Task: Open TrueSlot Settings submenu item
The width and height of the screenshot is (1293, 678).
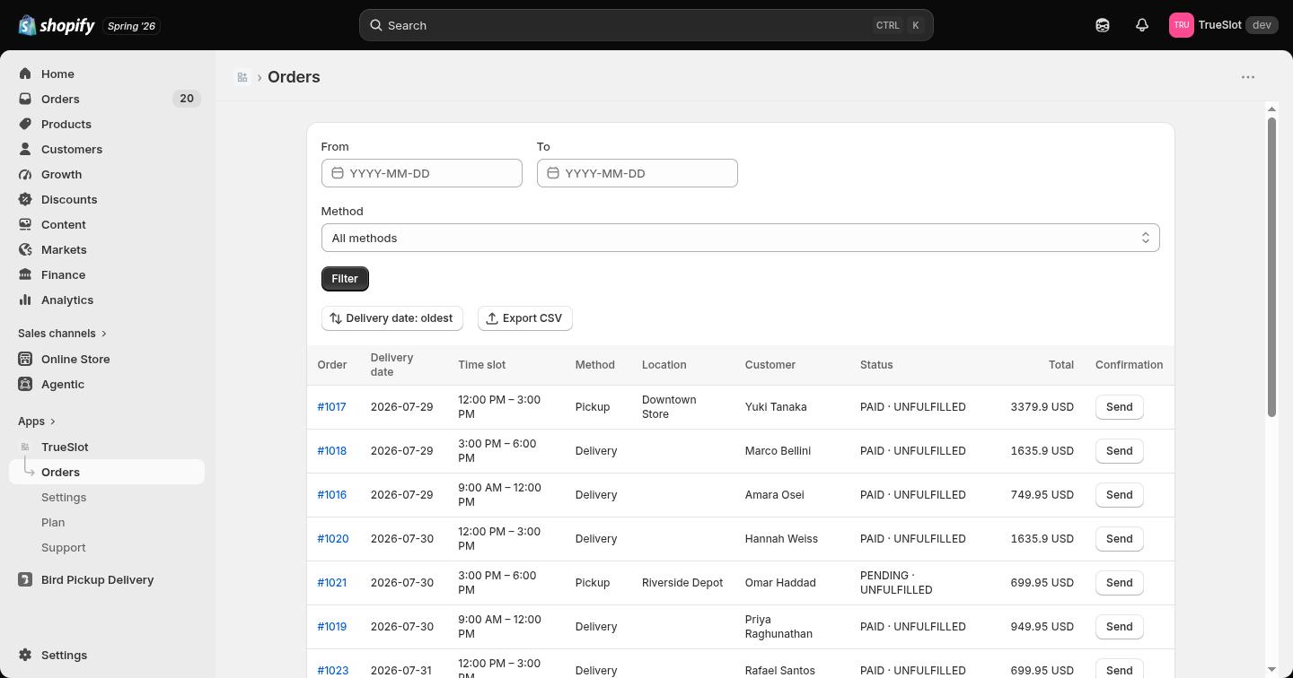Action: (x=64, y=497)
